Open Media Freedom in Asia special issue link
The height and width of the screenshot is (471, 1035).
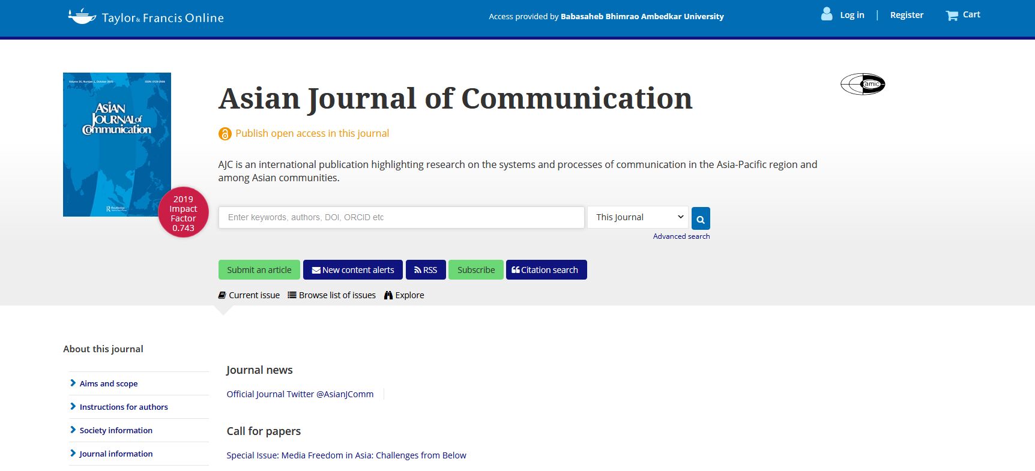346,455
